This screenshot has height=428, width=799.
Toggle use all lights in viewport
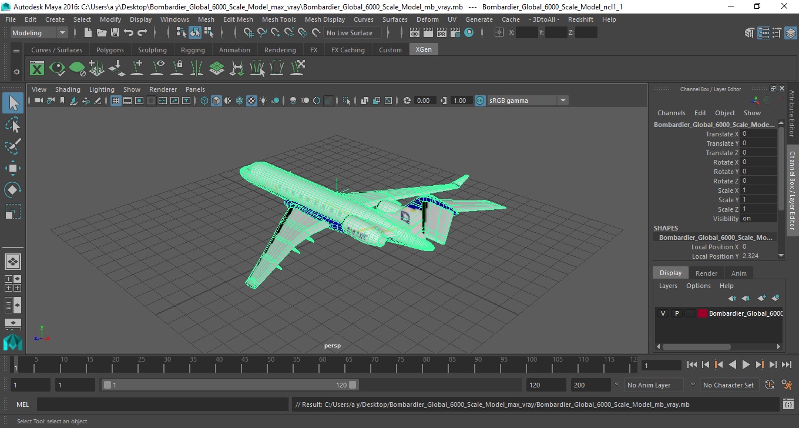[263, 101]
